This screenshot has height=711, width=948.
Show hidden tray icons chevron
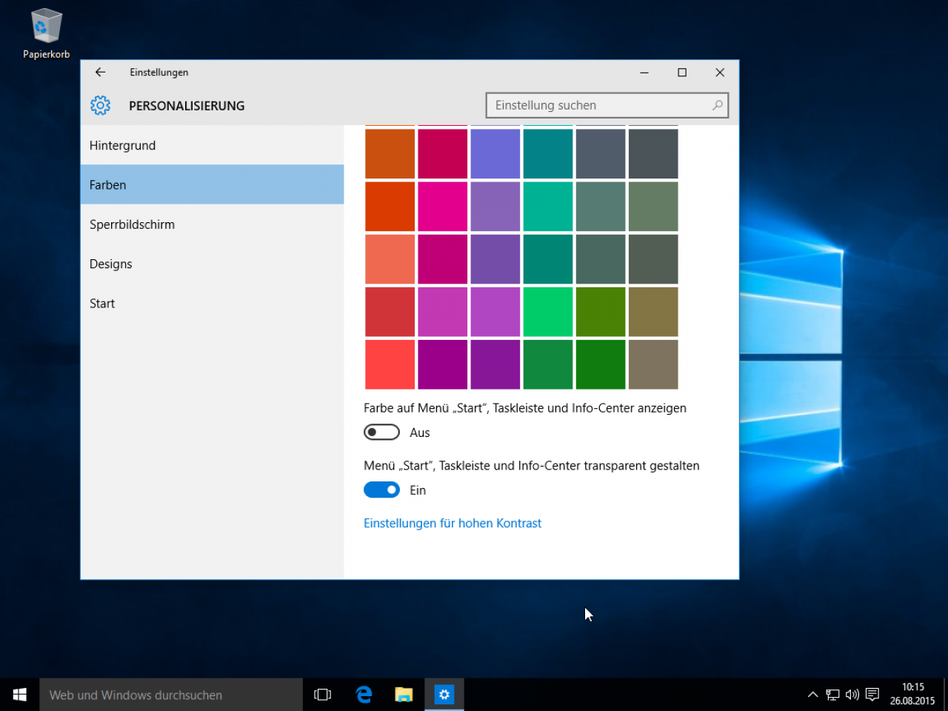812,695
